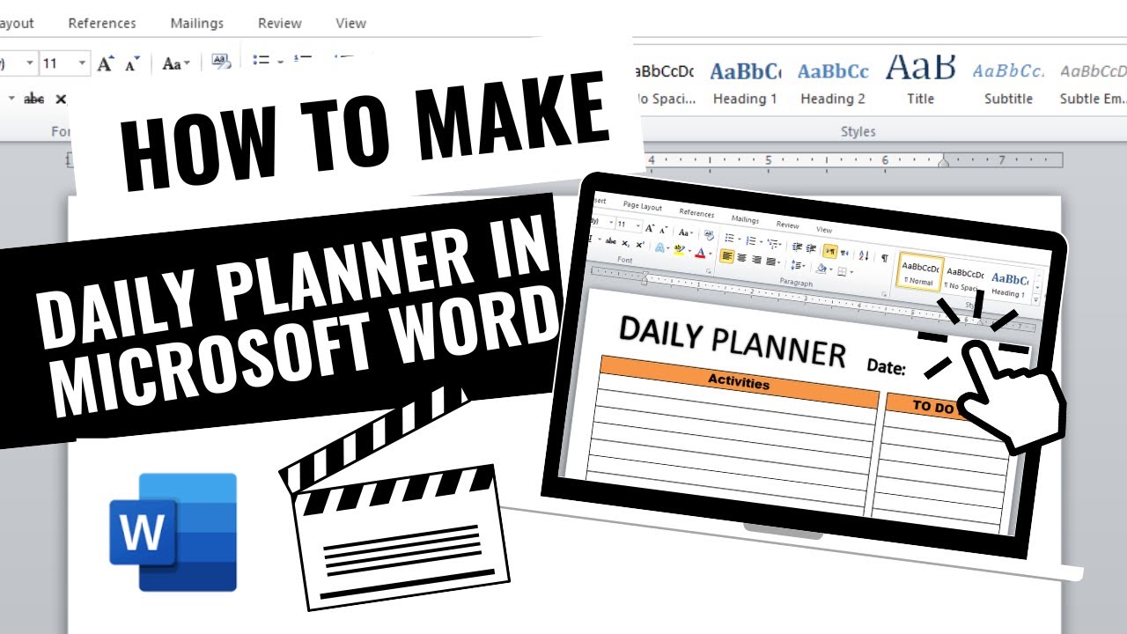The image size is (1127, 634).
Task: Toggle Left-to-Right text direction on laptop
Action: (830, 251)
